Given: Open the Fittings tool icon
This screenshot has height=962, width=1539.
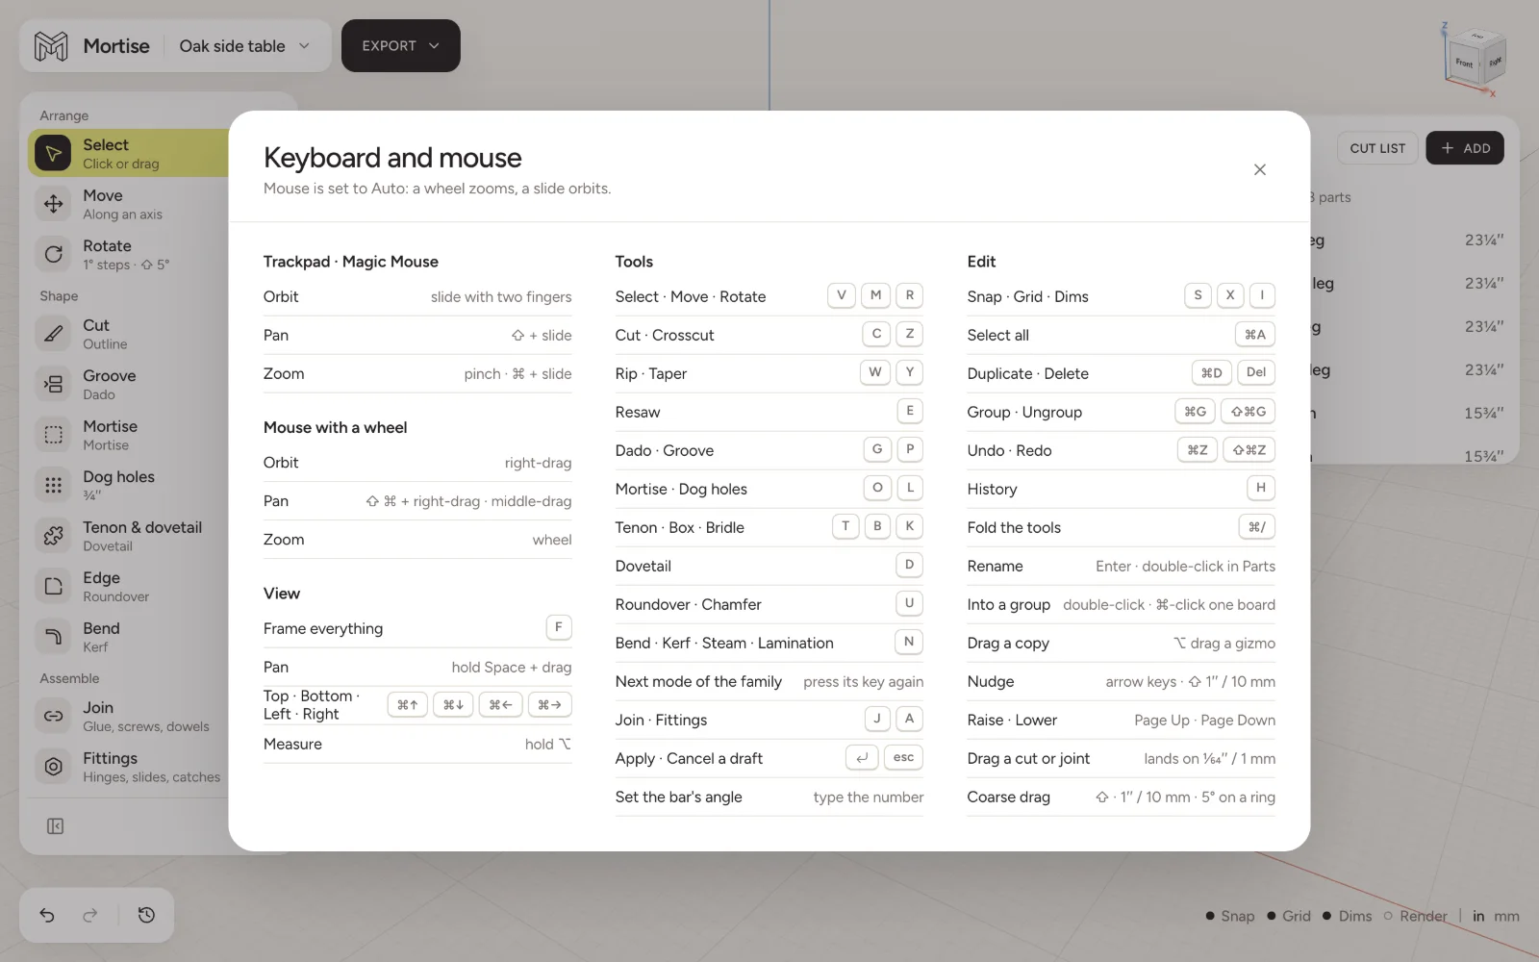Looking at the screenshot, I should 54,767.
